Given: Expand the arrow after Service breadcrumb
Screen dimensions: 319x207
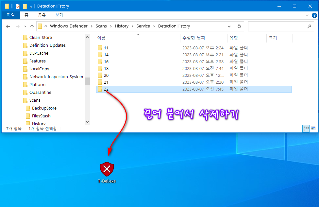Looking at the screenshot, I should pyautogui.click(x=154, y=26).
